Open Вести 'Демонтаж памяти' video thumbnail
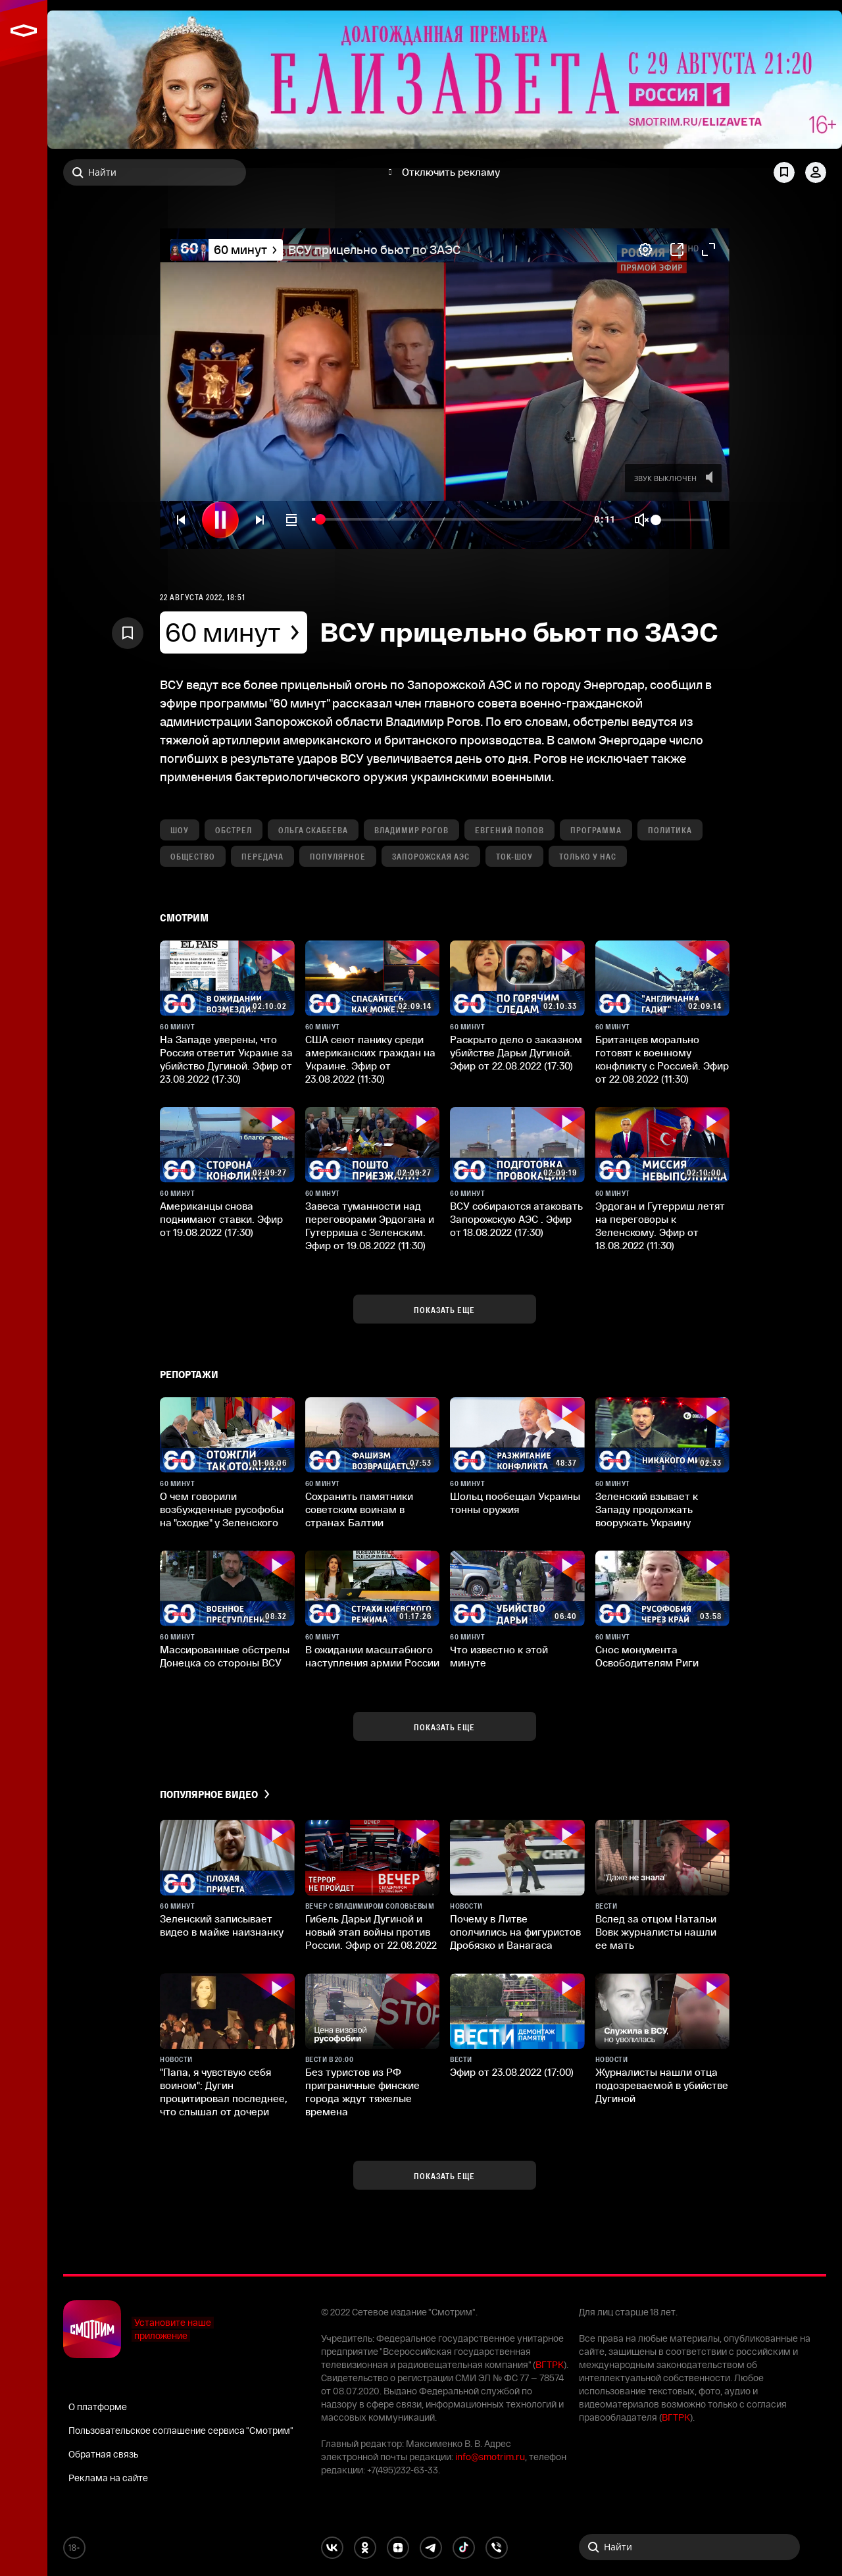Viewport: 842px width, 2576px height. coord(517,2011)
